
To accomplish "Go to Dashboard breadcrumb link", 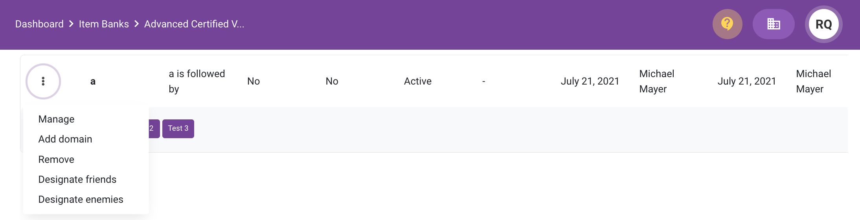I will click(x=39, y=24).
